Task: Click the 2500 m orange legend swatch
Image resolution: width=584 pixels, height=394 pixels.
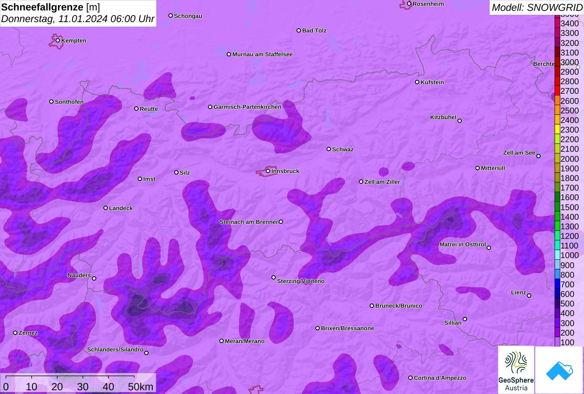Action: click(557, 110)
